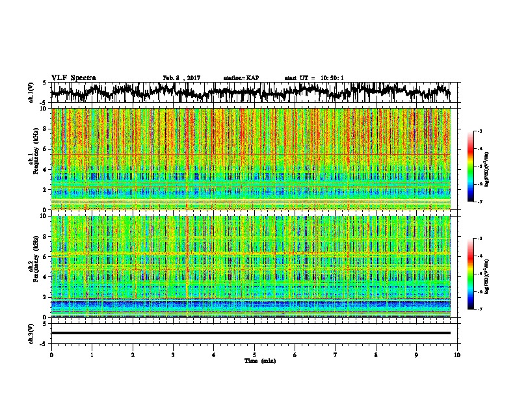Select the "start UT = 10:50: 1" text
Screen dimensions: 515x398
(314, 78)
